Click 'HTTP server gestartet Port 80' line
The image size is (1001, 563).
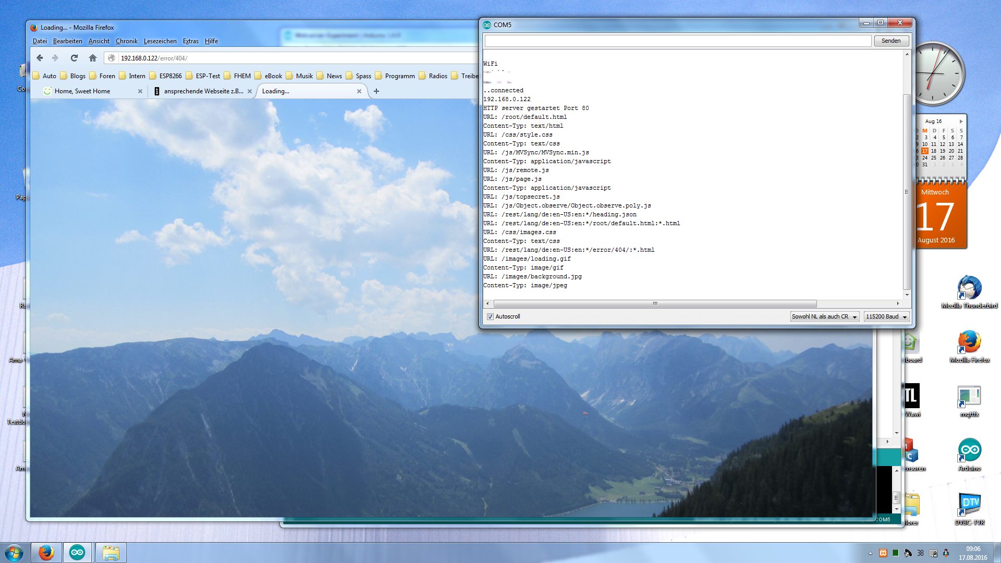[536, 108]
